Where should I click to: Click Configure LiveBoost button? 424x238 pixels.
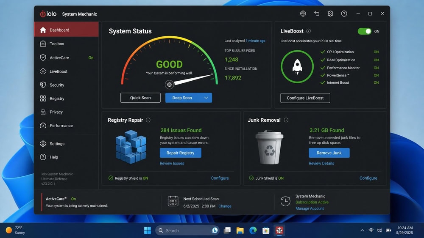click(x=305, y=98)
